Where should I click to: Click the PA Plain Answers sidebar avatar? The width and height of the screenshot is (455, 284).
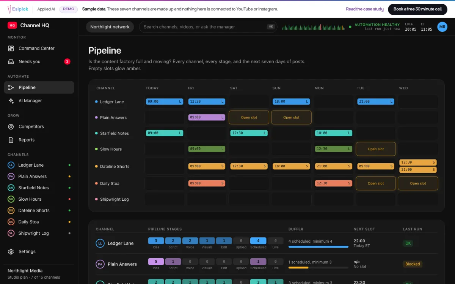(11, 176)
